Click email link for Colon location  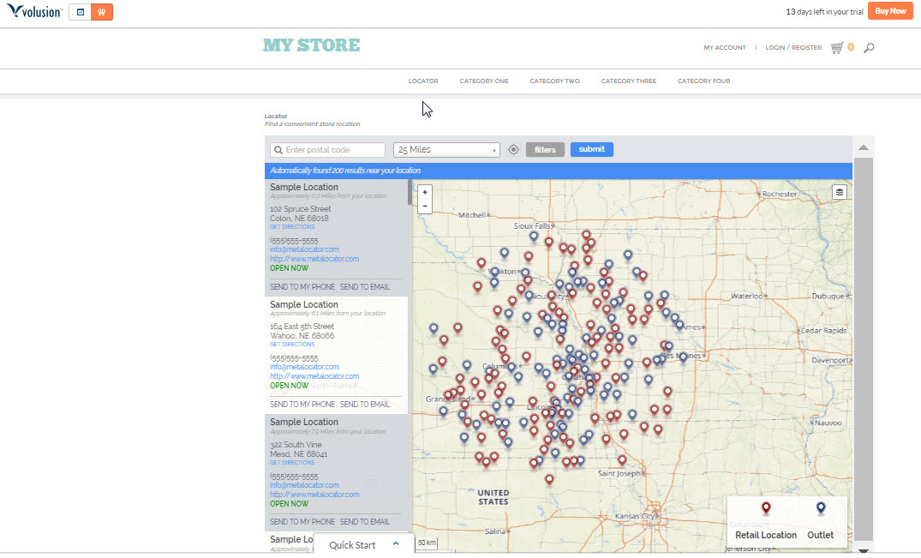[304, 249]
